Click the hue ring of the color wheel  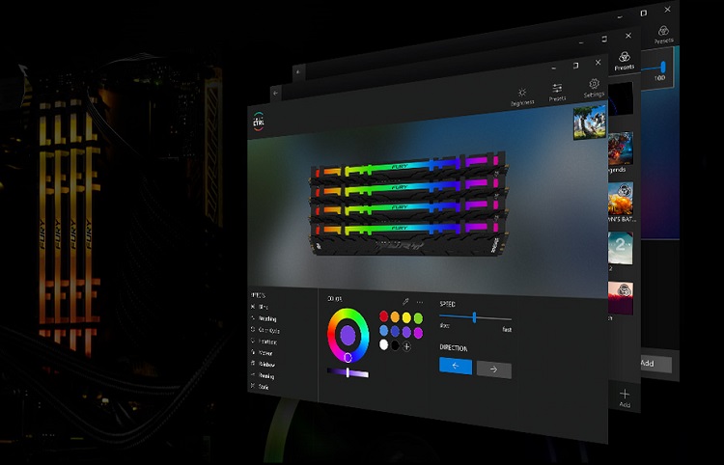tap(330, 336)
